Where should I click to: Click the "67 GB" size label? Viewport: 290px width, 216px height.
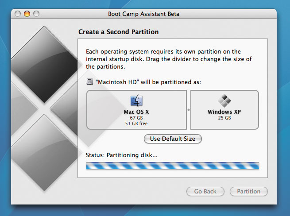[136, 118]
